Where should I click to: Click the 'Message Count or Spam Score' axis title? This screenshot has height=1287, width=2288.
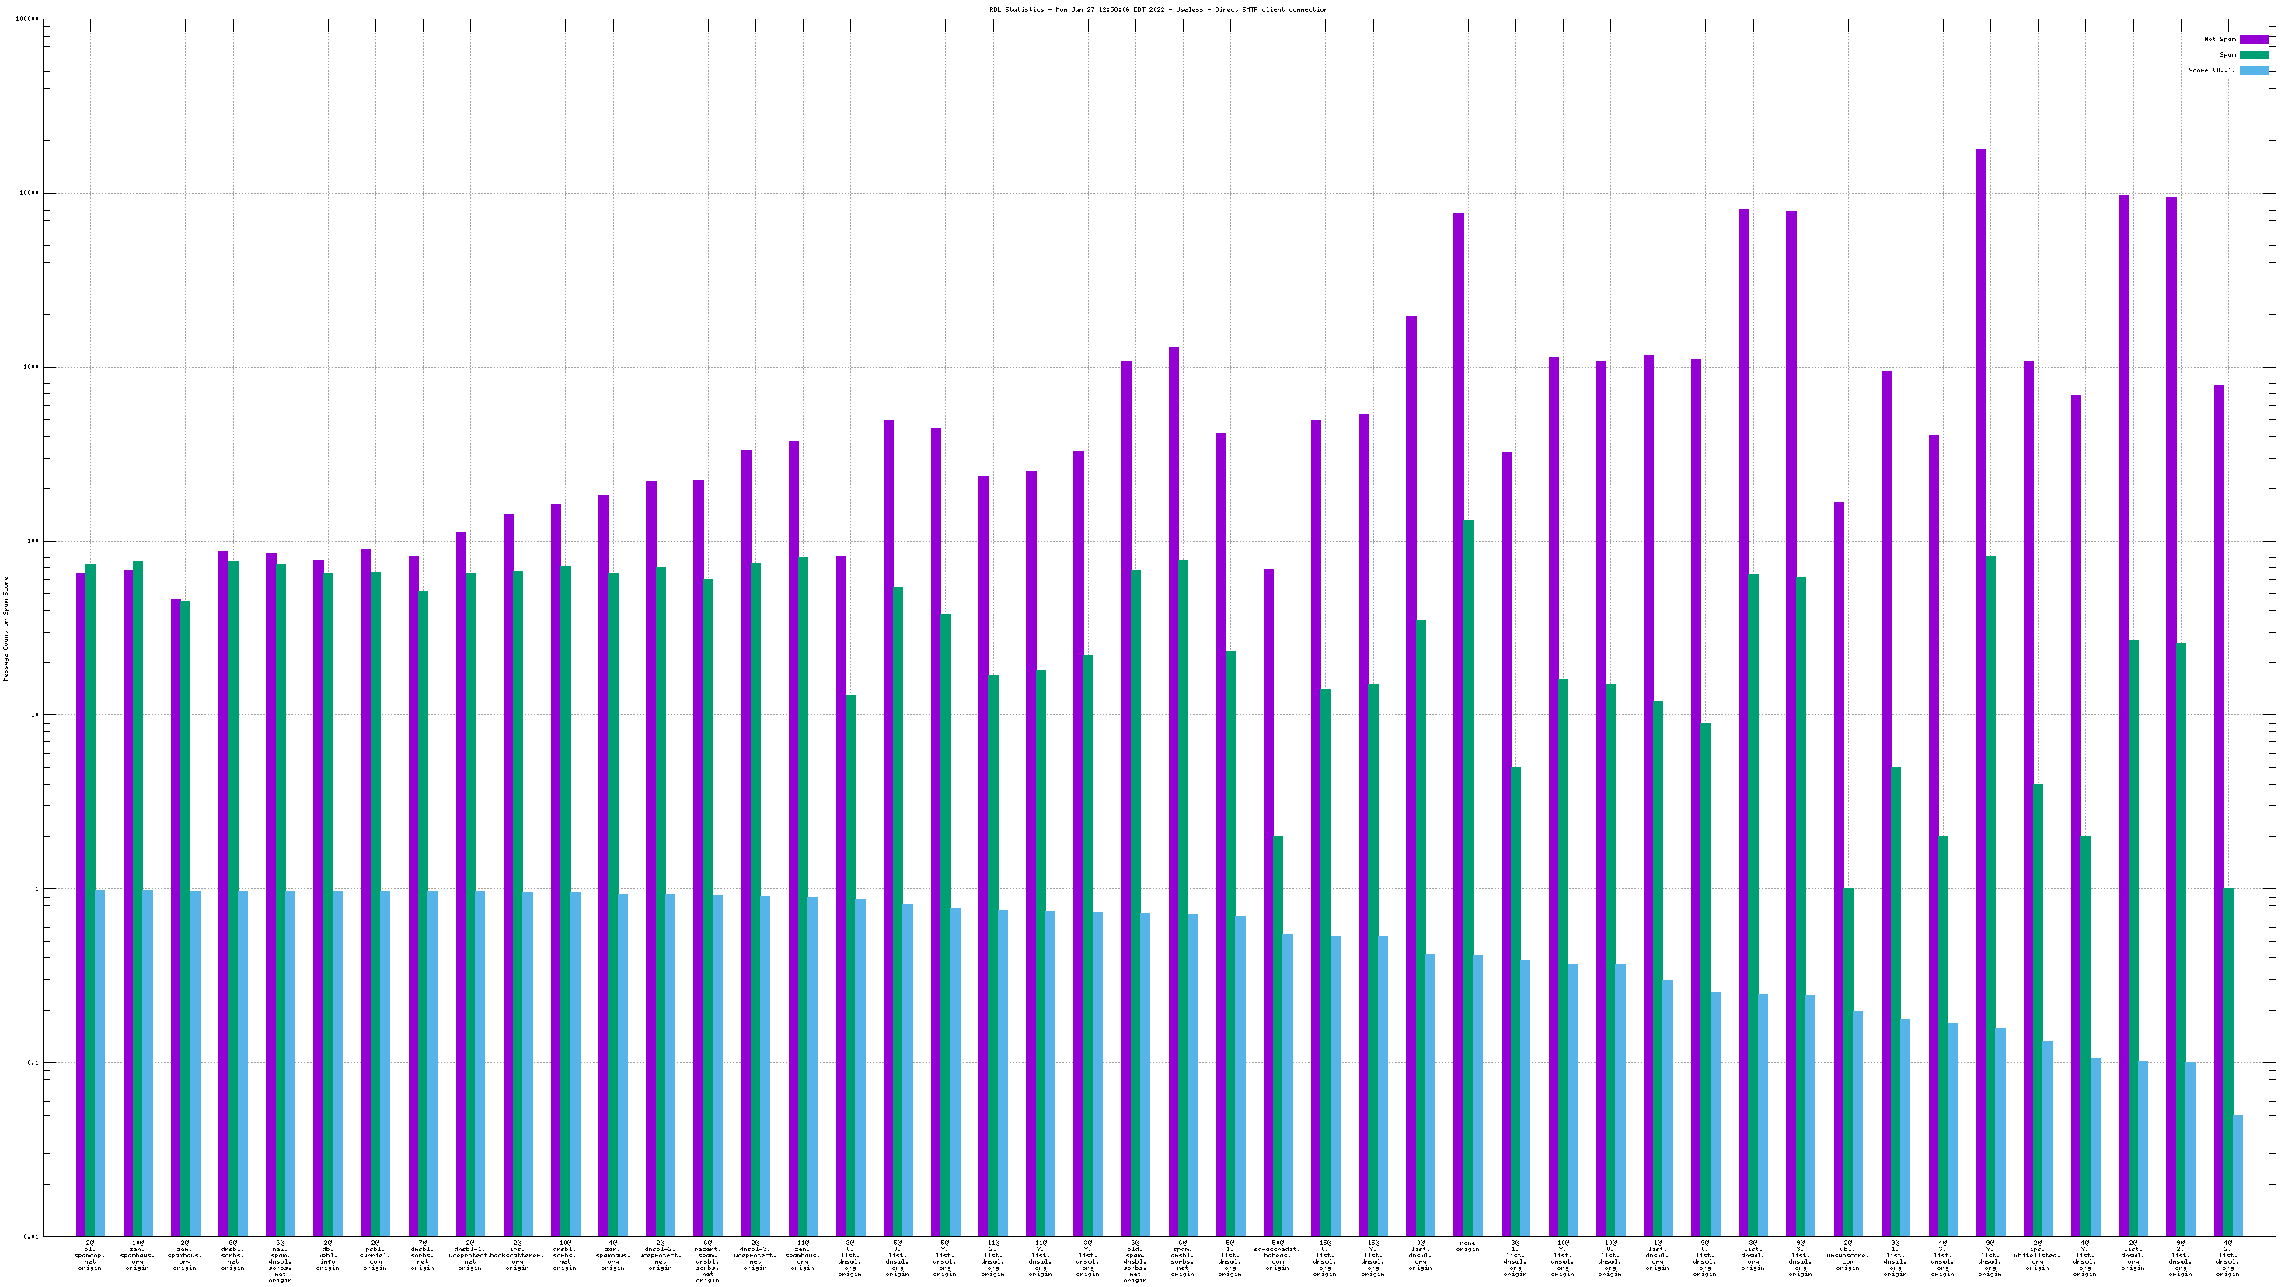coord(6,628)
